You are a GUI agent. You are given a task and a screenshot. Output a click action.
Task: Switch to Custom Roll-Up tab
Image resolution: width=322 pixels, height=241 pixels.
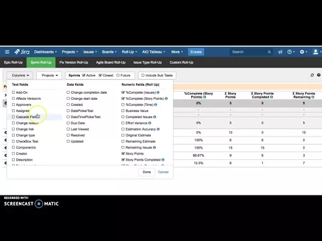(x=181, y=62)
